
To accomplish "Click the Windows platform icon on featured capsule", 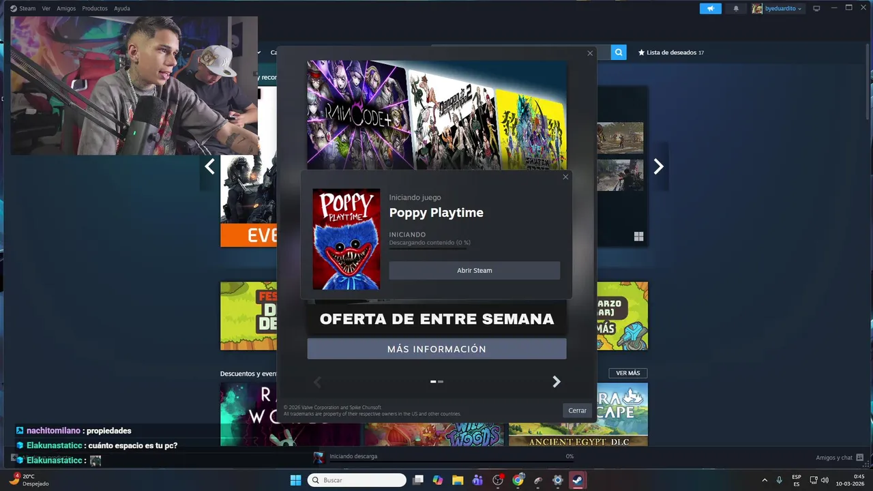I will pos(638,237).
